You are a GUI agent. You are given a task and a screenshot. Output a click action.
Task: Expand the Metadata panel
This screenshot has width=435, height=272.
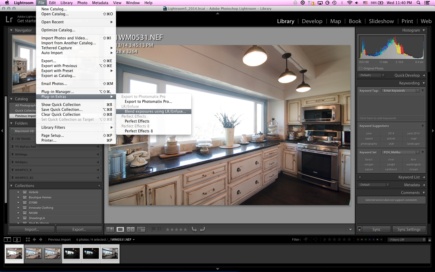click(424, 185)
